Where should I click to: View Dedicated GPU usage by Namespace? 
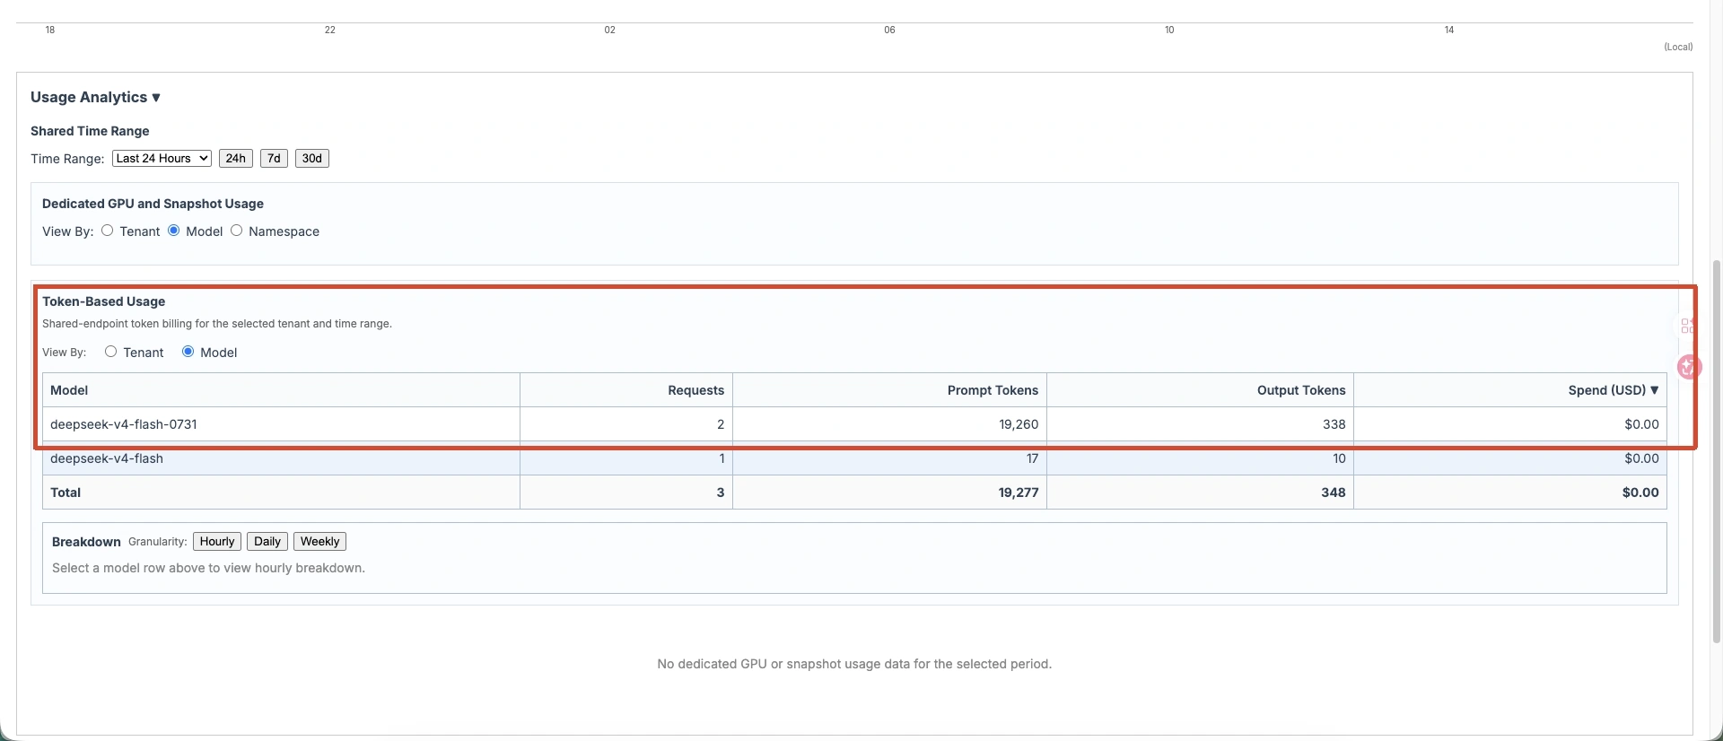click(237, 231)
